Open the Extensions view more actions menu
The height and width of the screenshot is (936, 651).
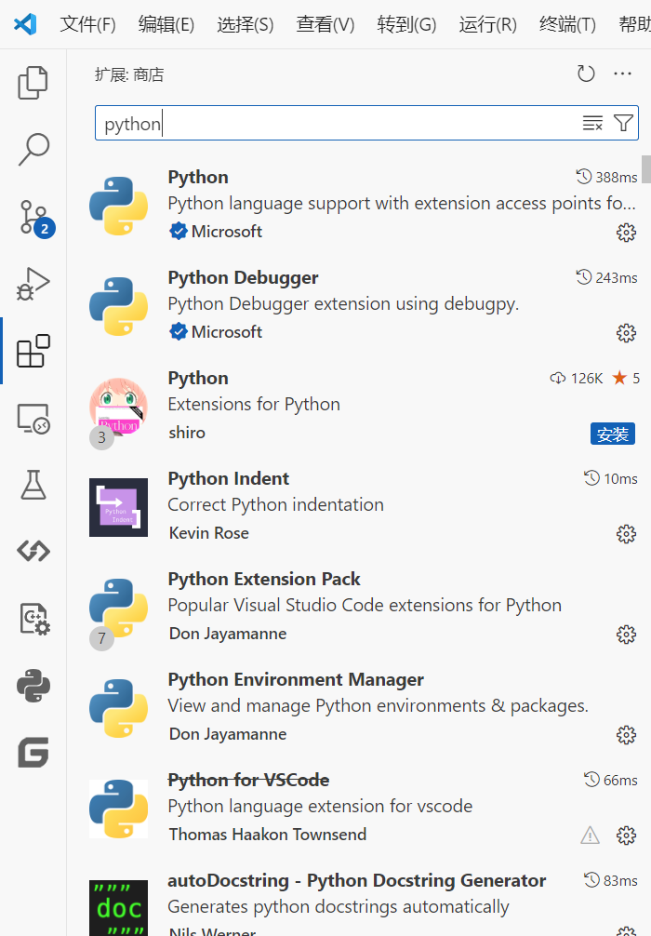point(623,74)
